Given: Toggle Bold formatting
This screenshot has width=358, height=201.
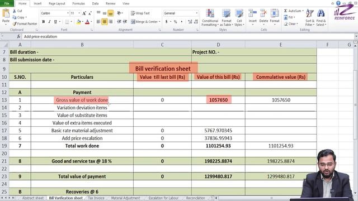Looking at the screenshot, I should (44, 22).
